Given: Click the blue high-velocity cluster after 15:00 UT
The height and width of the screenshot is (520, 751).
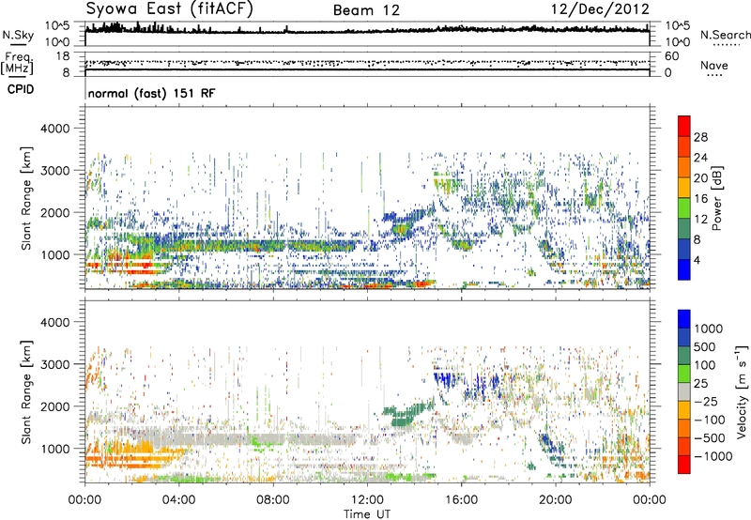Looking at the screenshot, I should (445, 378).
